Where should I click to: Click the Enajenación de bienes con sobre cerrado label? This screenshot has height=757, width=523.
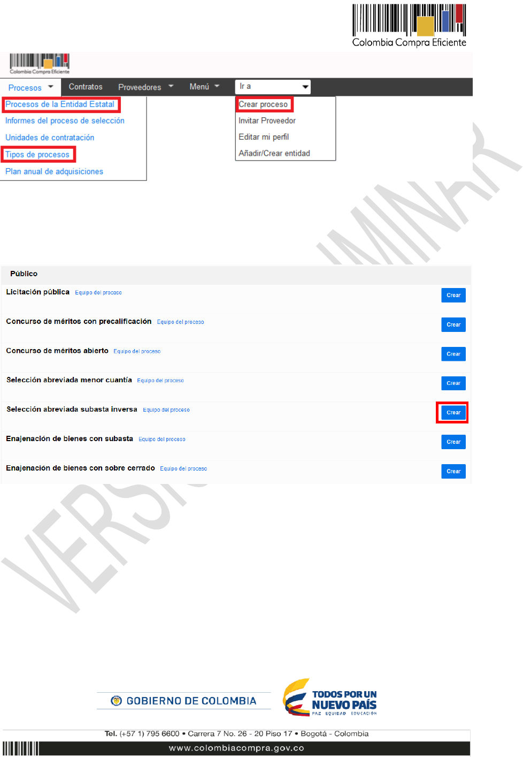[81, 468]
